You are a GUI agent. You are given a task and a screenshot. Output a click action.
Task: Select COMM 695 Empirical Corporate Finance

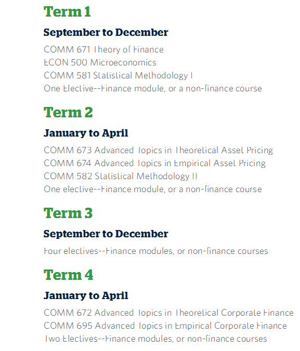click(x=165, y=326)
